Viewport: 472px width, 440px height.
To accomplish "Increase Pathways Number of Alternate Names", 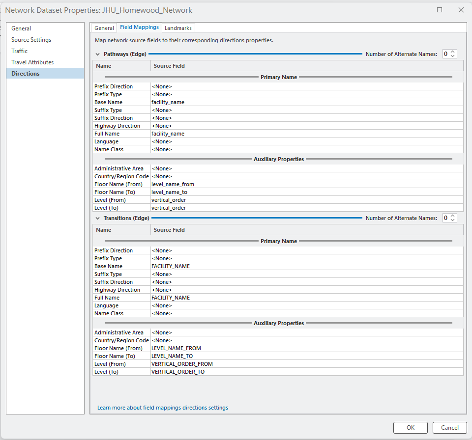I will pos(452,52).
